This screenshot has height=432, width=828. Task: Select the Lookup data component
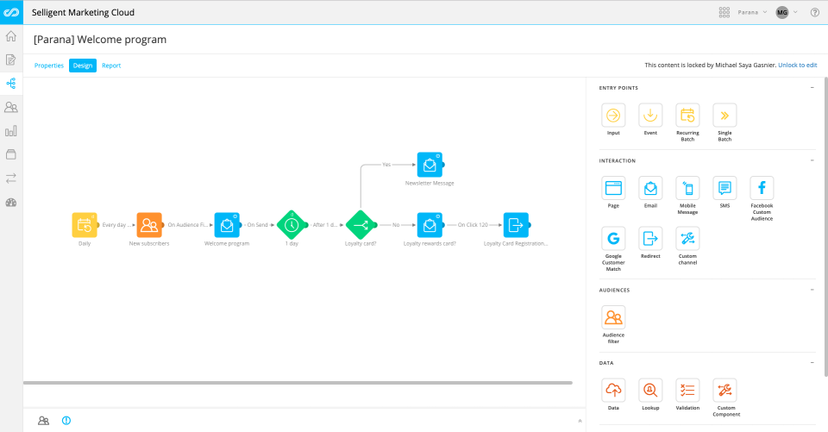pos(650,391)
